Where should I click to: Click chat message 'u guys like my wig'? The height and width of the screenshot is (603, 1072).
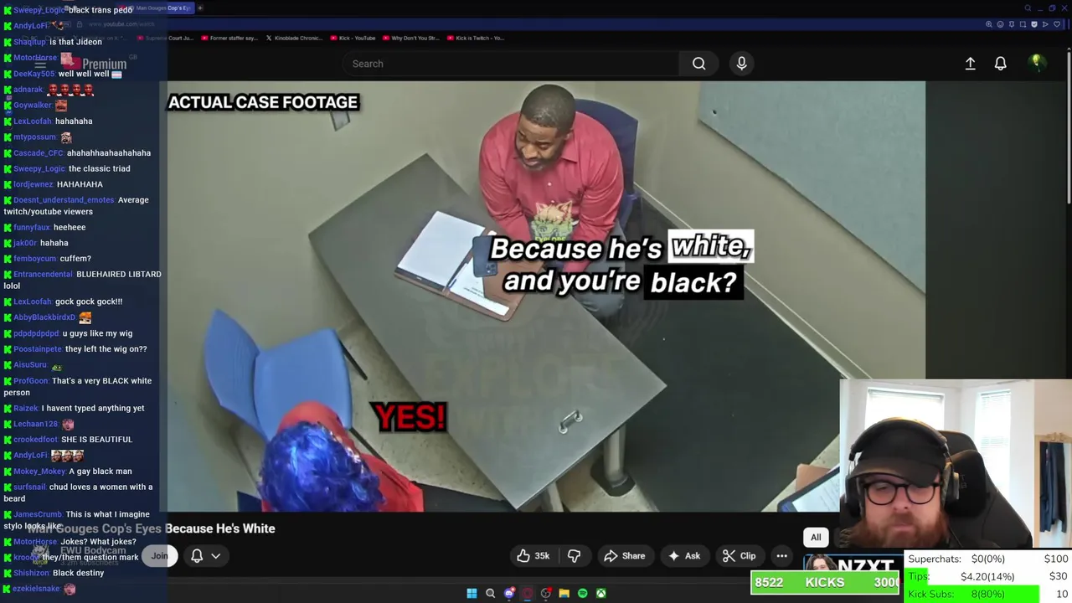click(x=97, y=333)
